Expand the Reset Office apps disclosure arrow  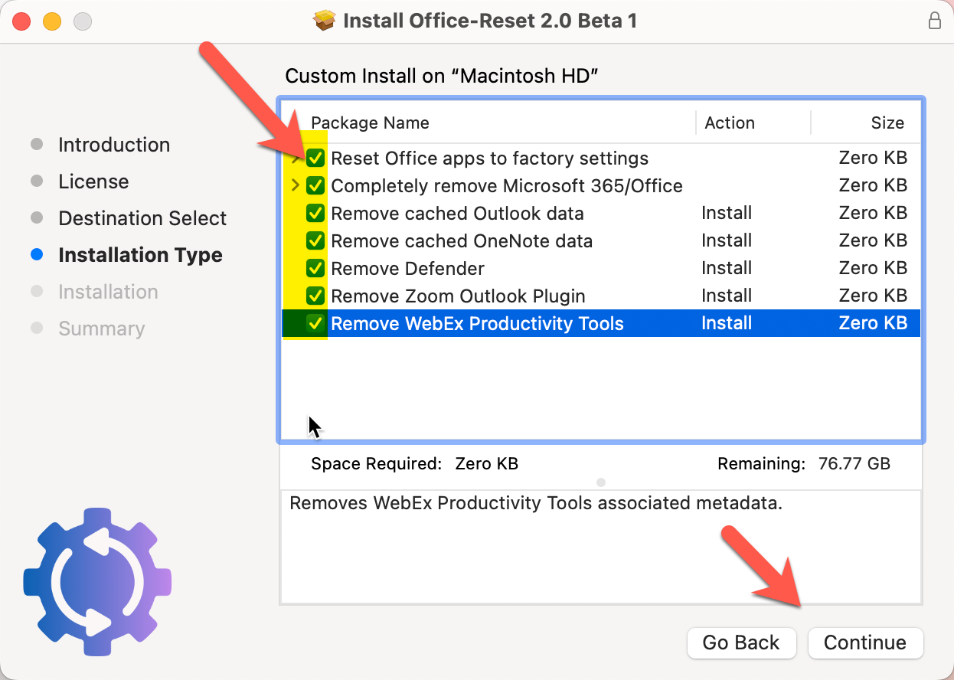296,159
